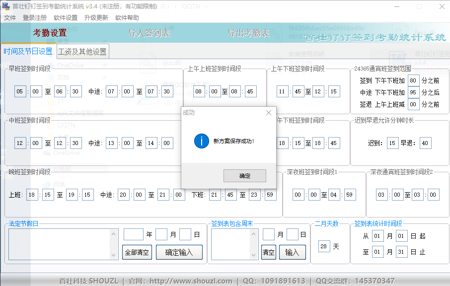Click 清空 button for weekend list
The height and width of the screenshot is (286, 450).
click(x=269, y=252)
